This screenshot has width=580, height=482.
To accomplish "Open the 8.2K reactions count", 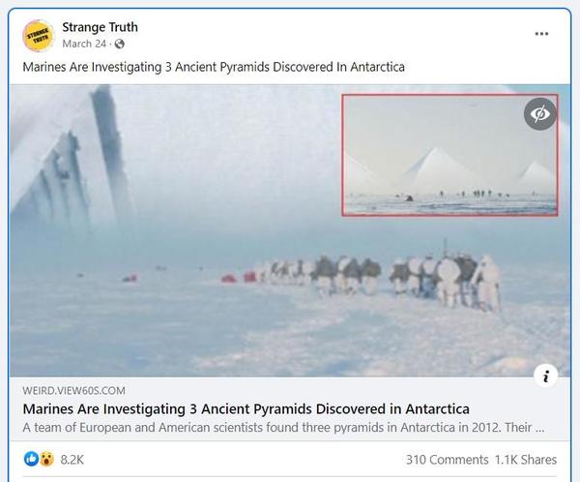I will click(x=72, y=460).
